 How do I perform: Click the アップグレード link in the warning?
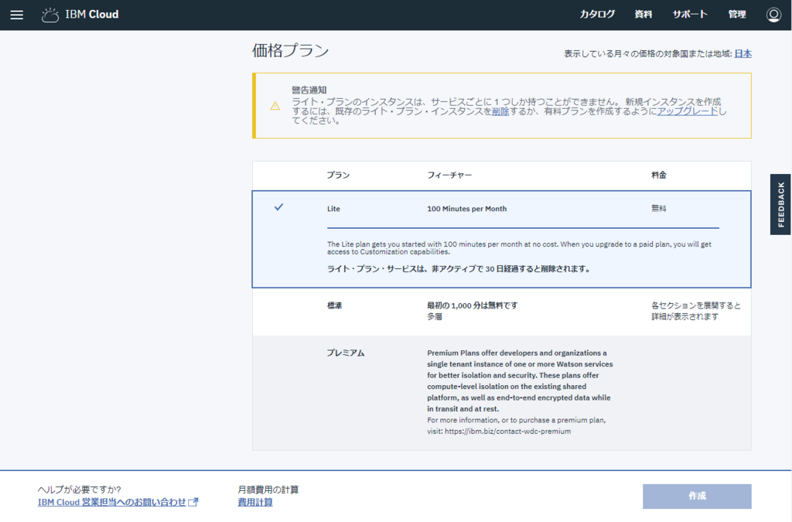pyautogui.click(x=687, y=111)
